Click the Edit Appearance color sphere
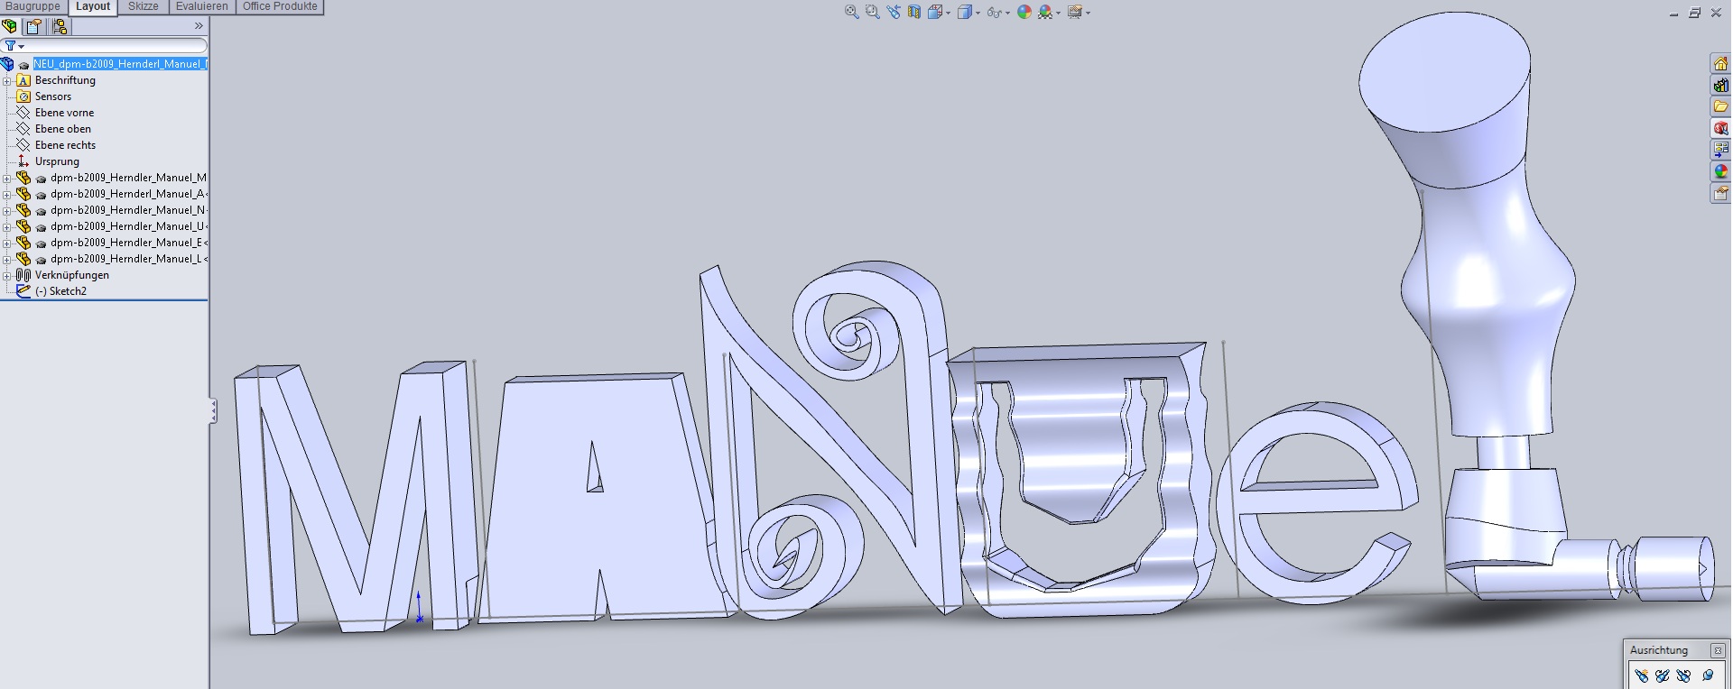 (x=1024, y=12)
